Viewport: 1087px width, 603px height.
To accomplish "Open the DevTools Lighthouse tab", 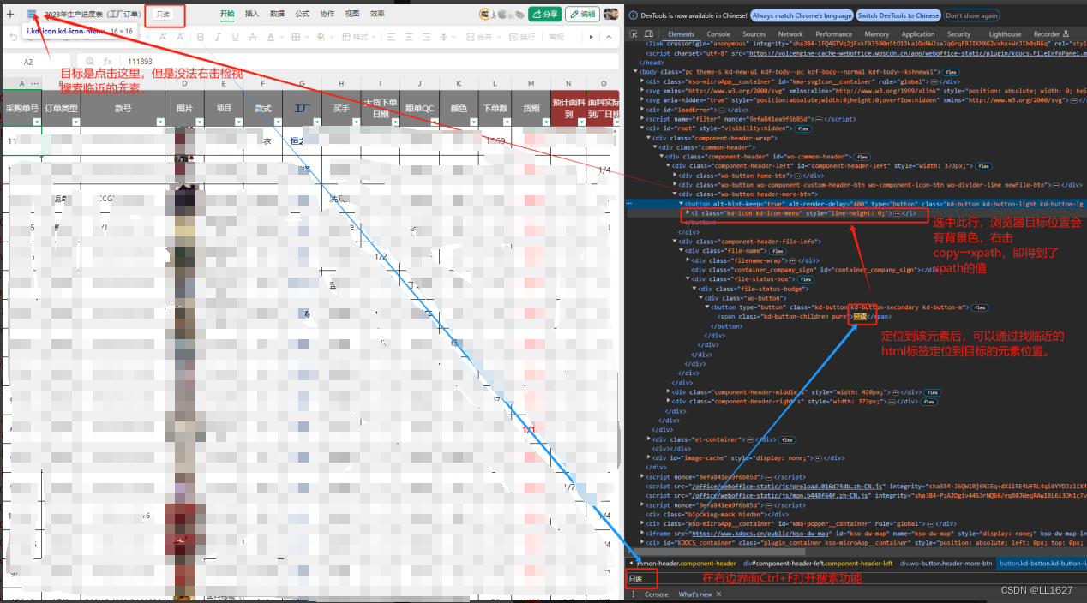I will tap(1006, 34).
